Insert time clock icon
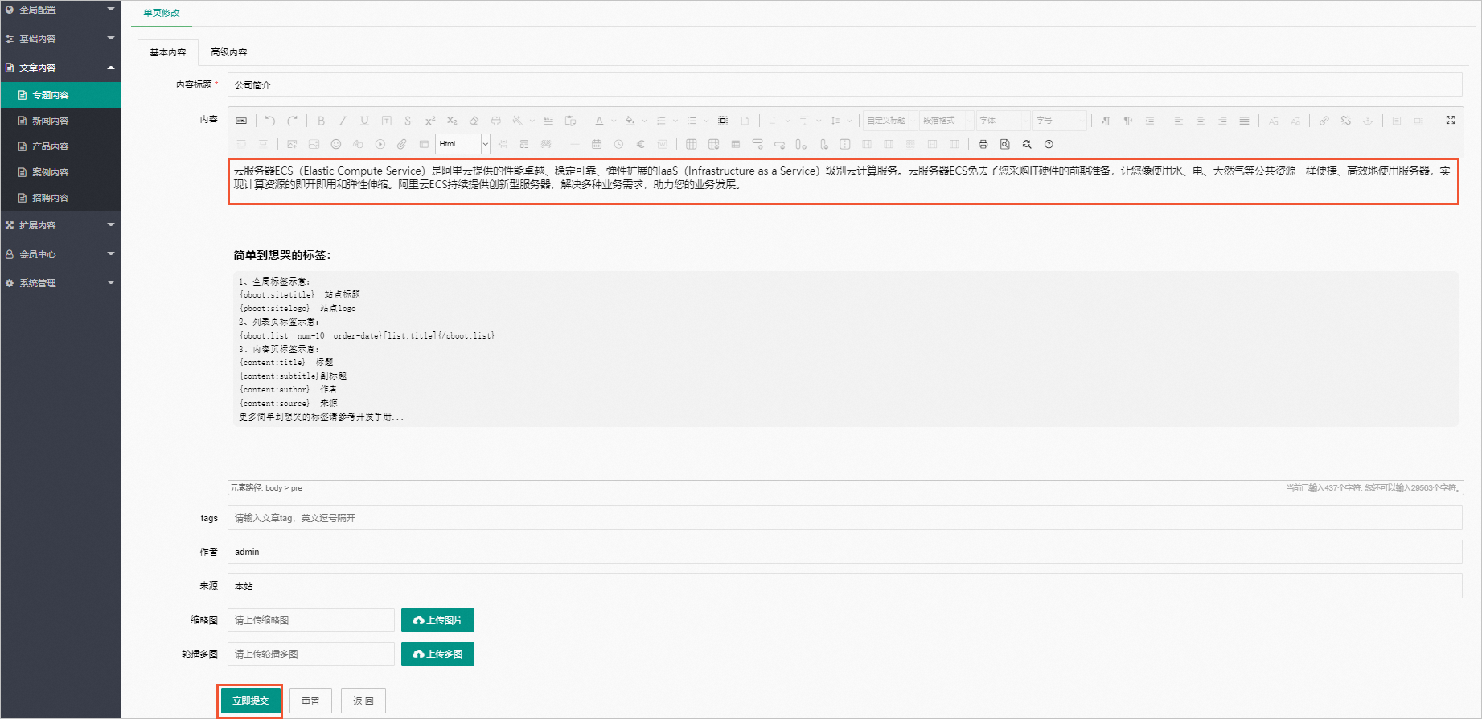The width and height of the screenshot is (1482, 719). [618, 144]
